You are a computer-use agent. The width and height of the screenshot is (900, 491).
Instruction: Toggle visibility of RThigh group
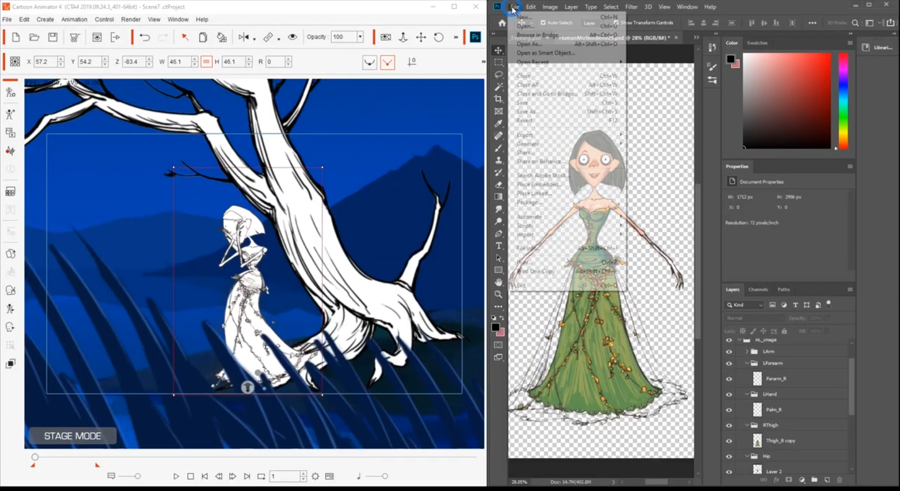tap(729, 425)
